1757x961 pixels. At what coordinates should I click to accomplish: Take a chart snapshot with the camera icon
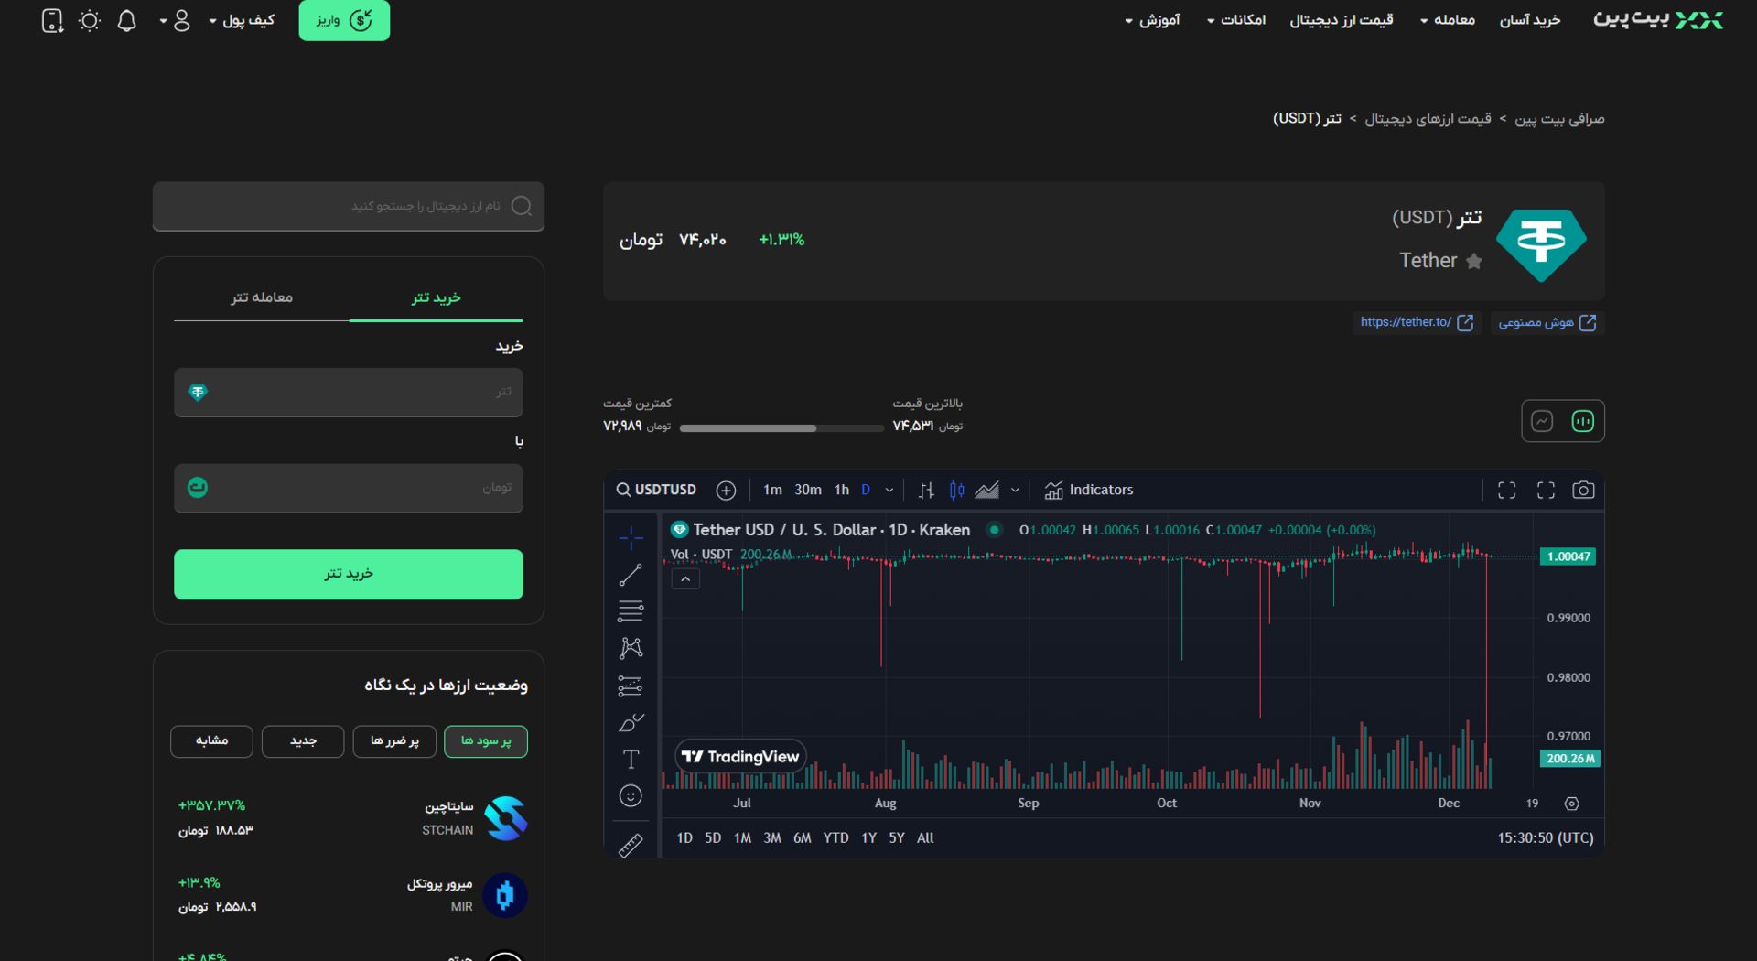1584,490
